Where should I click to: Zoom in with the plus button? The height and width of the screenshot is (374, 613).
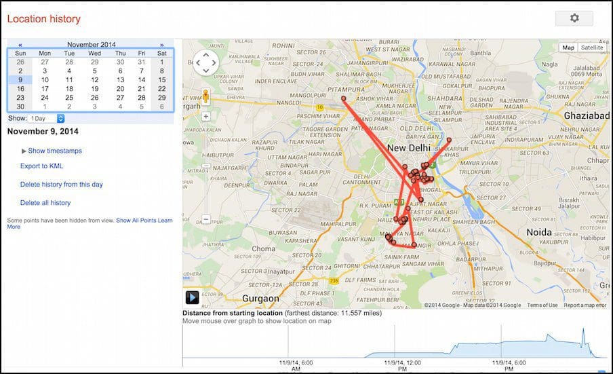206,117
